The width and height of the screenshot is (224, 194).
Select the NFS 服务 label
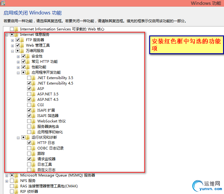tap(28, 181)
